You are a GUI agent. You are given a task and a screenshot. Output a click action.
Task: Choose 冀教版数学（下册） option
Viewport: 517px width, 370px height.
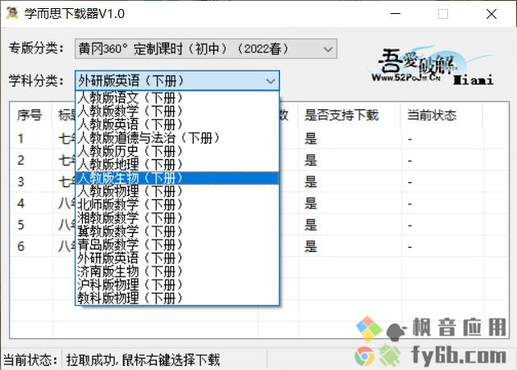[177, 231]
